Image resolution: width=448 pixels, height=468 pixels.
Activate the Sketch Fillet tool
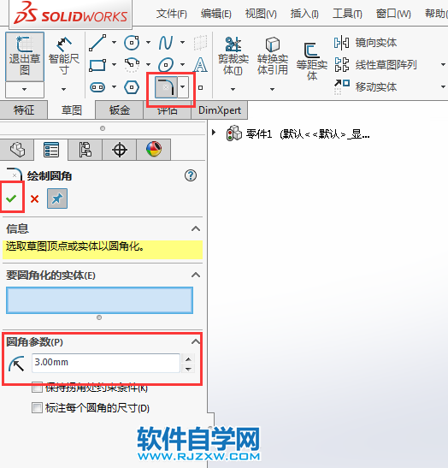click(166, 87)
